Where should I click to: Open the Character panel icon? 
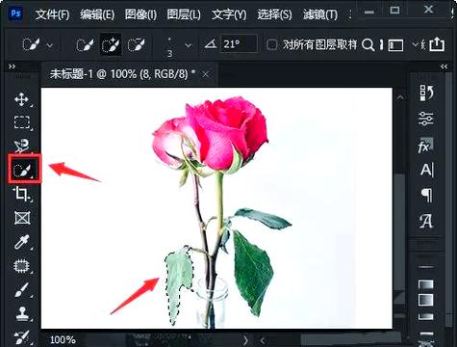pos(426,170)
